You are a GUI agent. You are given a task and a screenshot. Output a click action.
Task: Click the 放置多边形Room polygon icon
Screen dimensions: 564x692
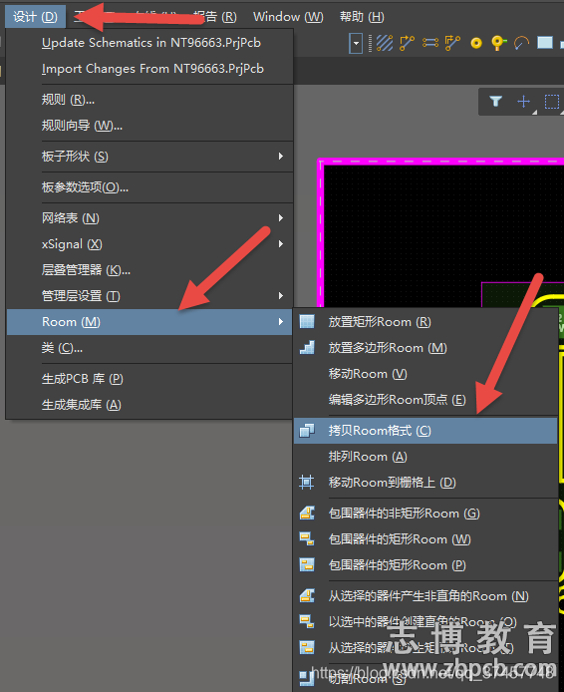click(307, 348)
